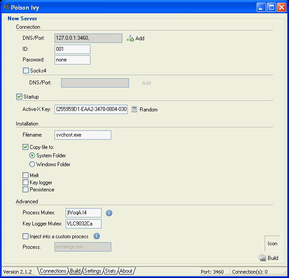Click into the Password input field

point(72,60)
